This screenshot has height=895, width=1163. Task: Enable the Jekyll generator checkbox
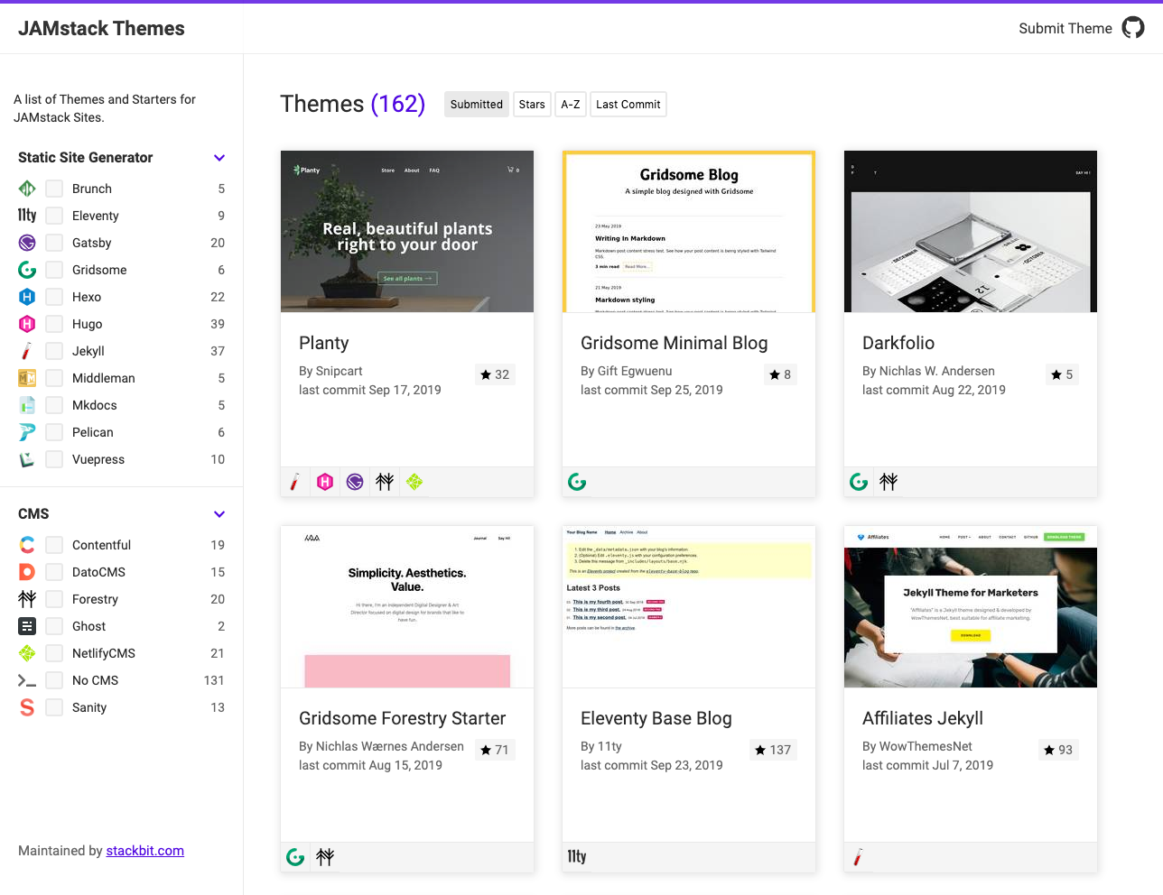pyautogui.click(x=54, y=351)
